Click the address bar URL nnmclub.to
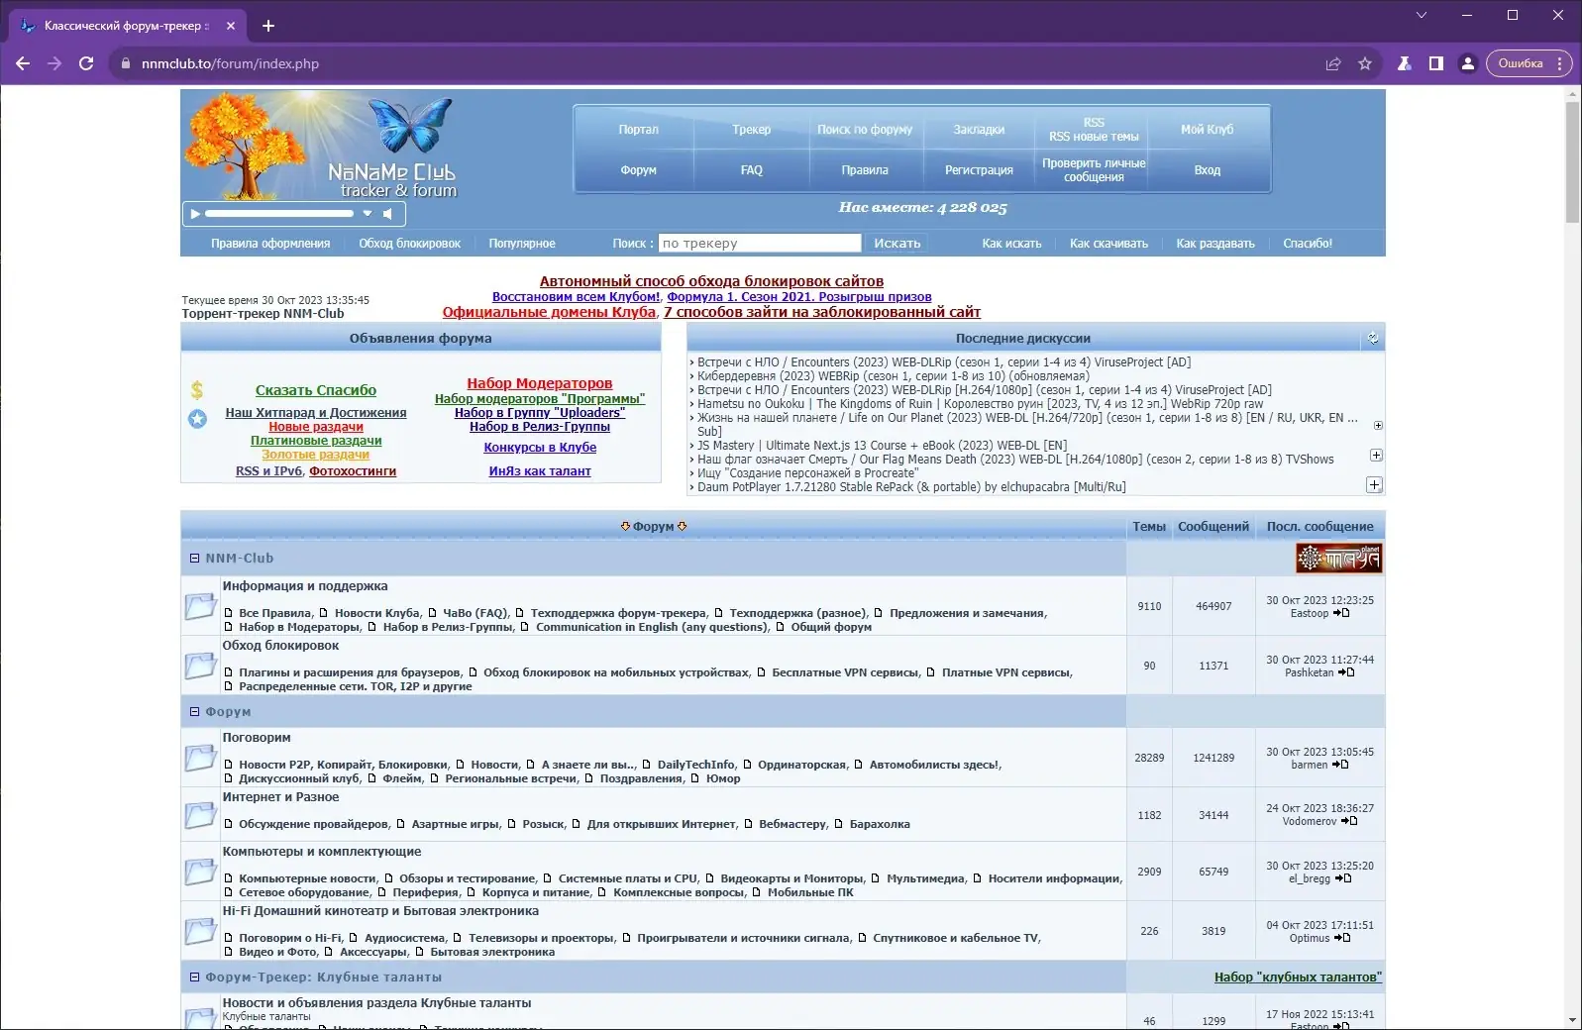The width and height of the screenshot is (1582, 1030). coord(230,63)
